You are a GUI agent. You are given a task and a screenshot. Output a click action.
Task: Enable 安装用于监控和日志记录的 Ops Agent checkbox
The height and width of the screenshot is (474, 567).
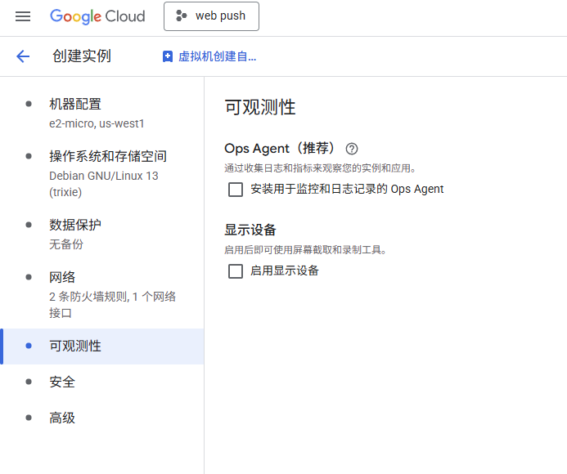(236, 190)
